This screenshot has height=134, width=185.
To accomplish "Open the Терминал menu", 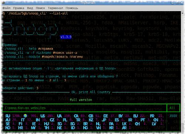I will pyautogui.click(x=55, y=8).
